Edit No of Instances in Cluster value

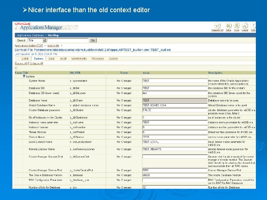175,117
